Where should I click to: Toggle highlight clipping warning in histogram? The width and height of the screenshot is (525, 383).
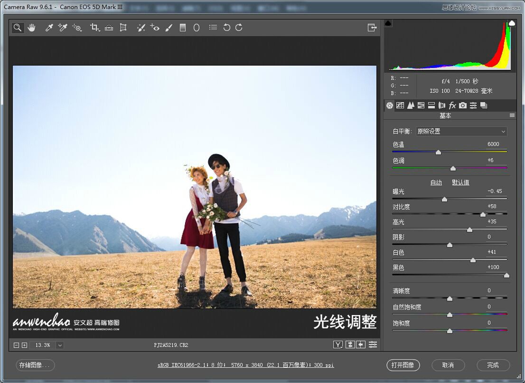512,23
